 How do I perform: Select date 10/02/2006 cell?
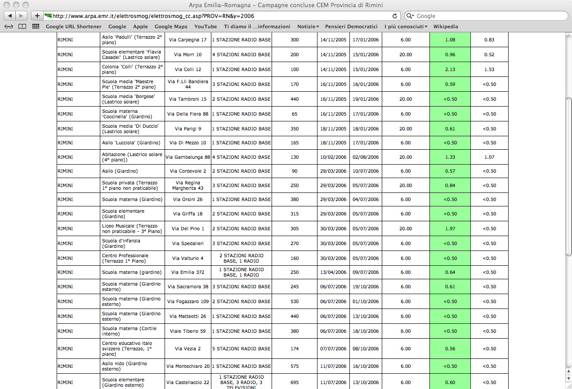pyautogui.click(x=333, y=157)
